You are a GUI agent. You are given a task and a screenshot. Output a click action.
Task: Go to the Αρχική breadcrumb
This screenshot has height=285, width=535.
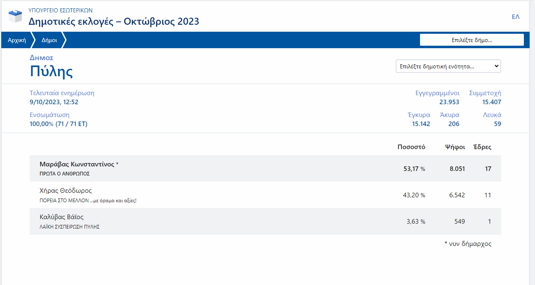[17, 40]
